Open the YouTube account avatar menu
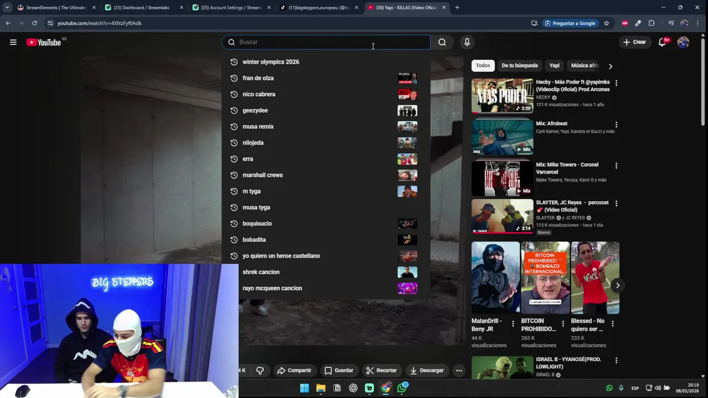The image size is (708, 398). (x=683, y=42)
